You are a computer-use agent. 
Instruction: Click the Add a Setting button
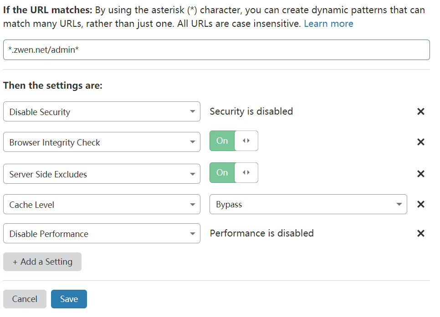click(x=42, y=262)
